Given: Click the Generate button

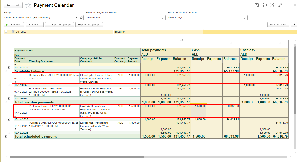Looking at the screenshot, I should (x=14, y=25).
